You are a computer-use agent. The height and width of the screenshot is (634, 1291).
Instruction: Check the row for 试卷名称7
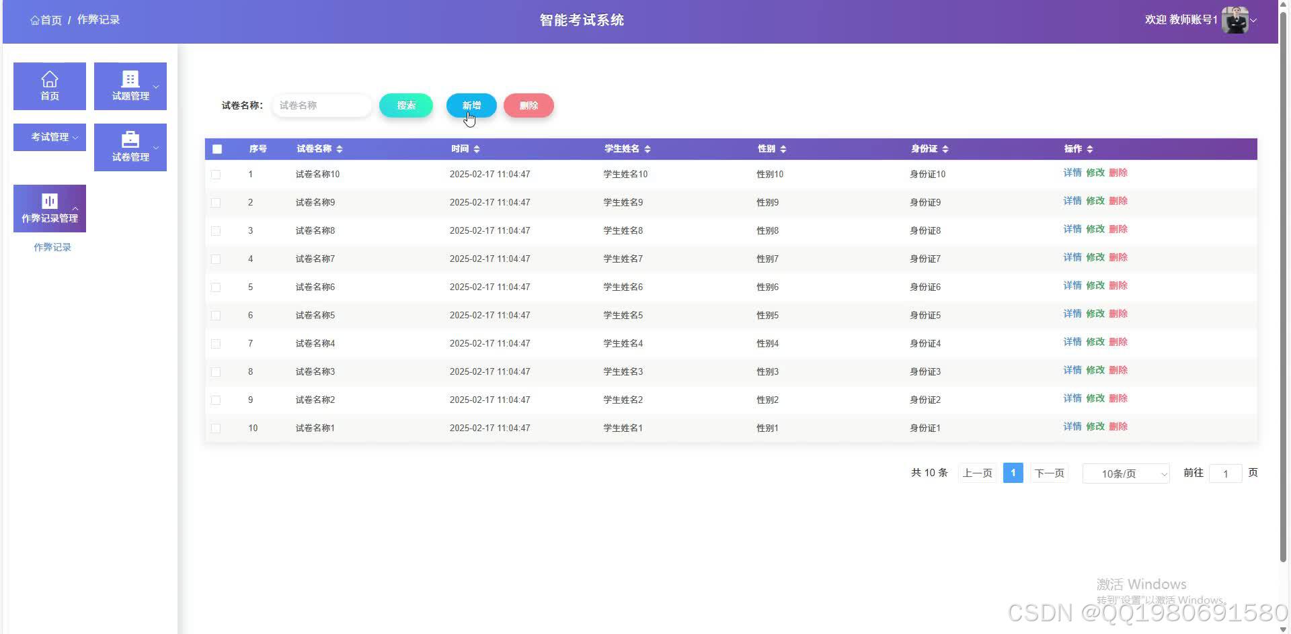[x=216, y=259]
